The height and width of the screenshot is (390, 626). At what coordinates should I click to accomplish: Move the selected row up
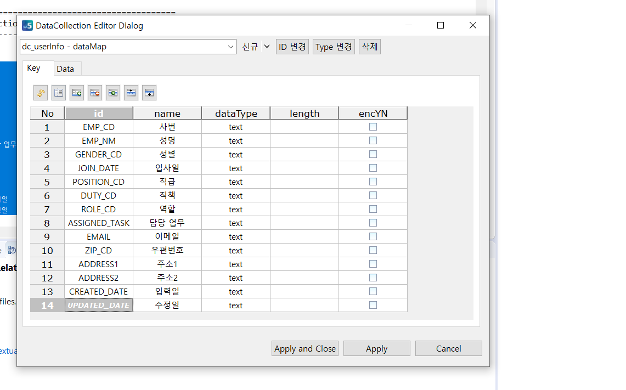tap(131, 93)
